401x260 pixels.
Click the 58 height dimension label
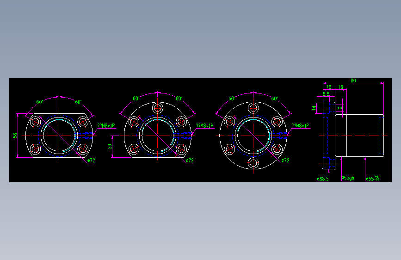pyautogui.click(x=15, y=136)
